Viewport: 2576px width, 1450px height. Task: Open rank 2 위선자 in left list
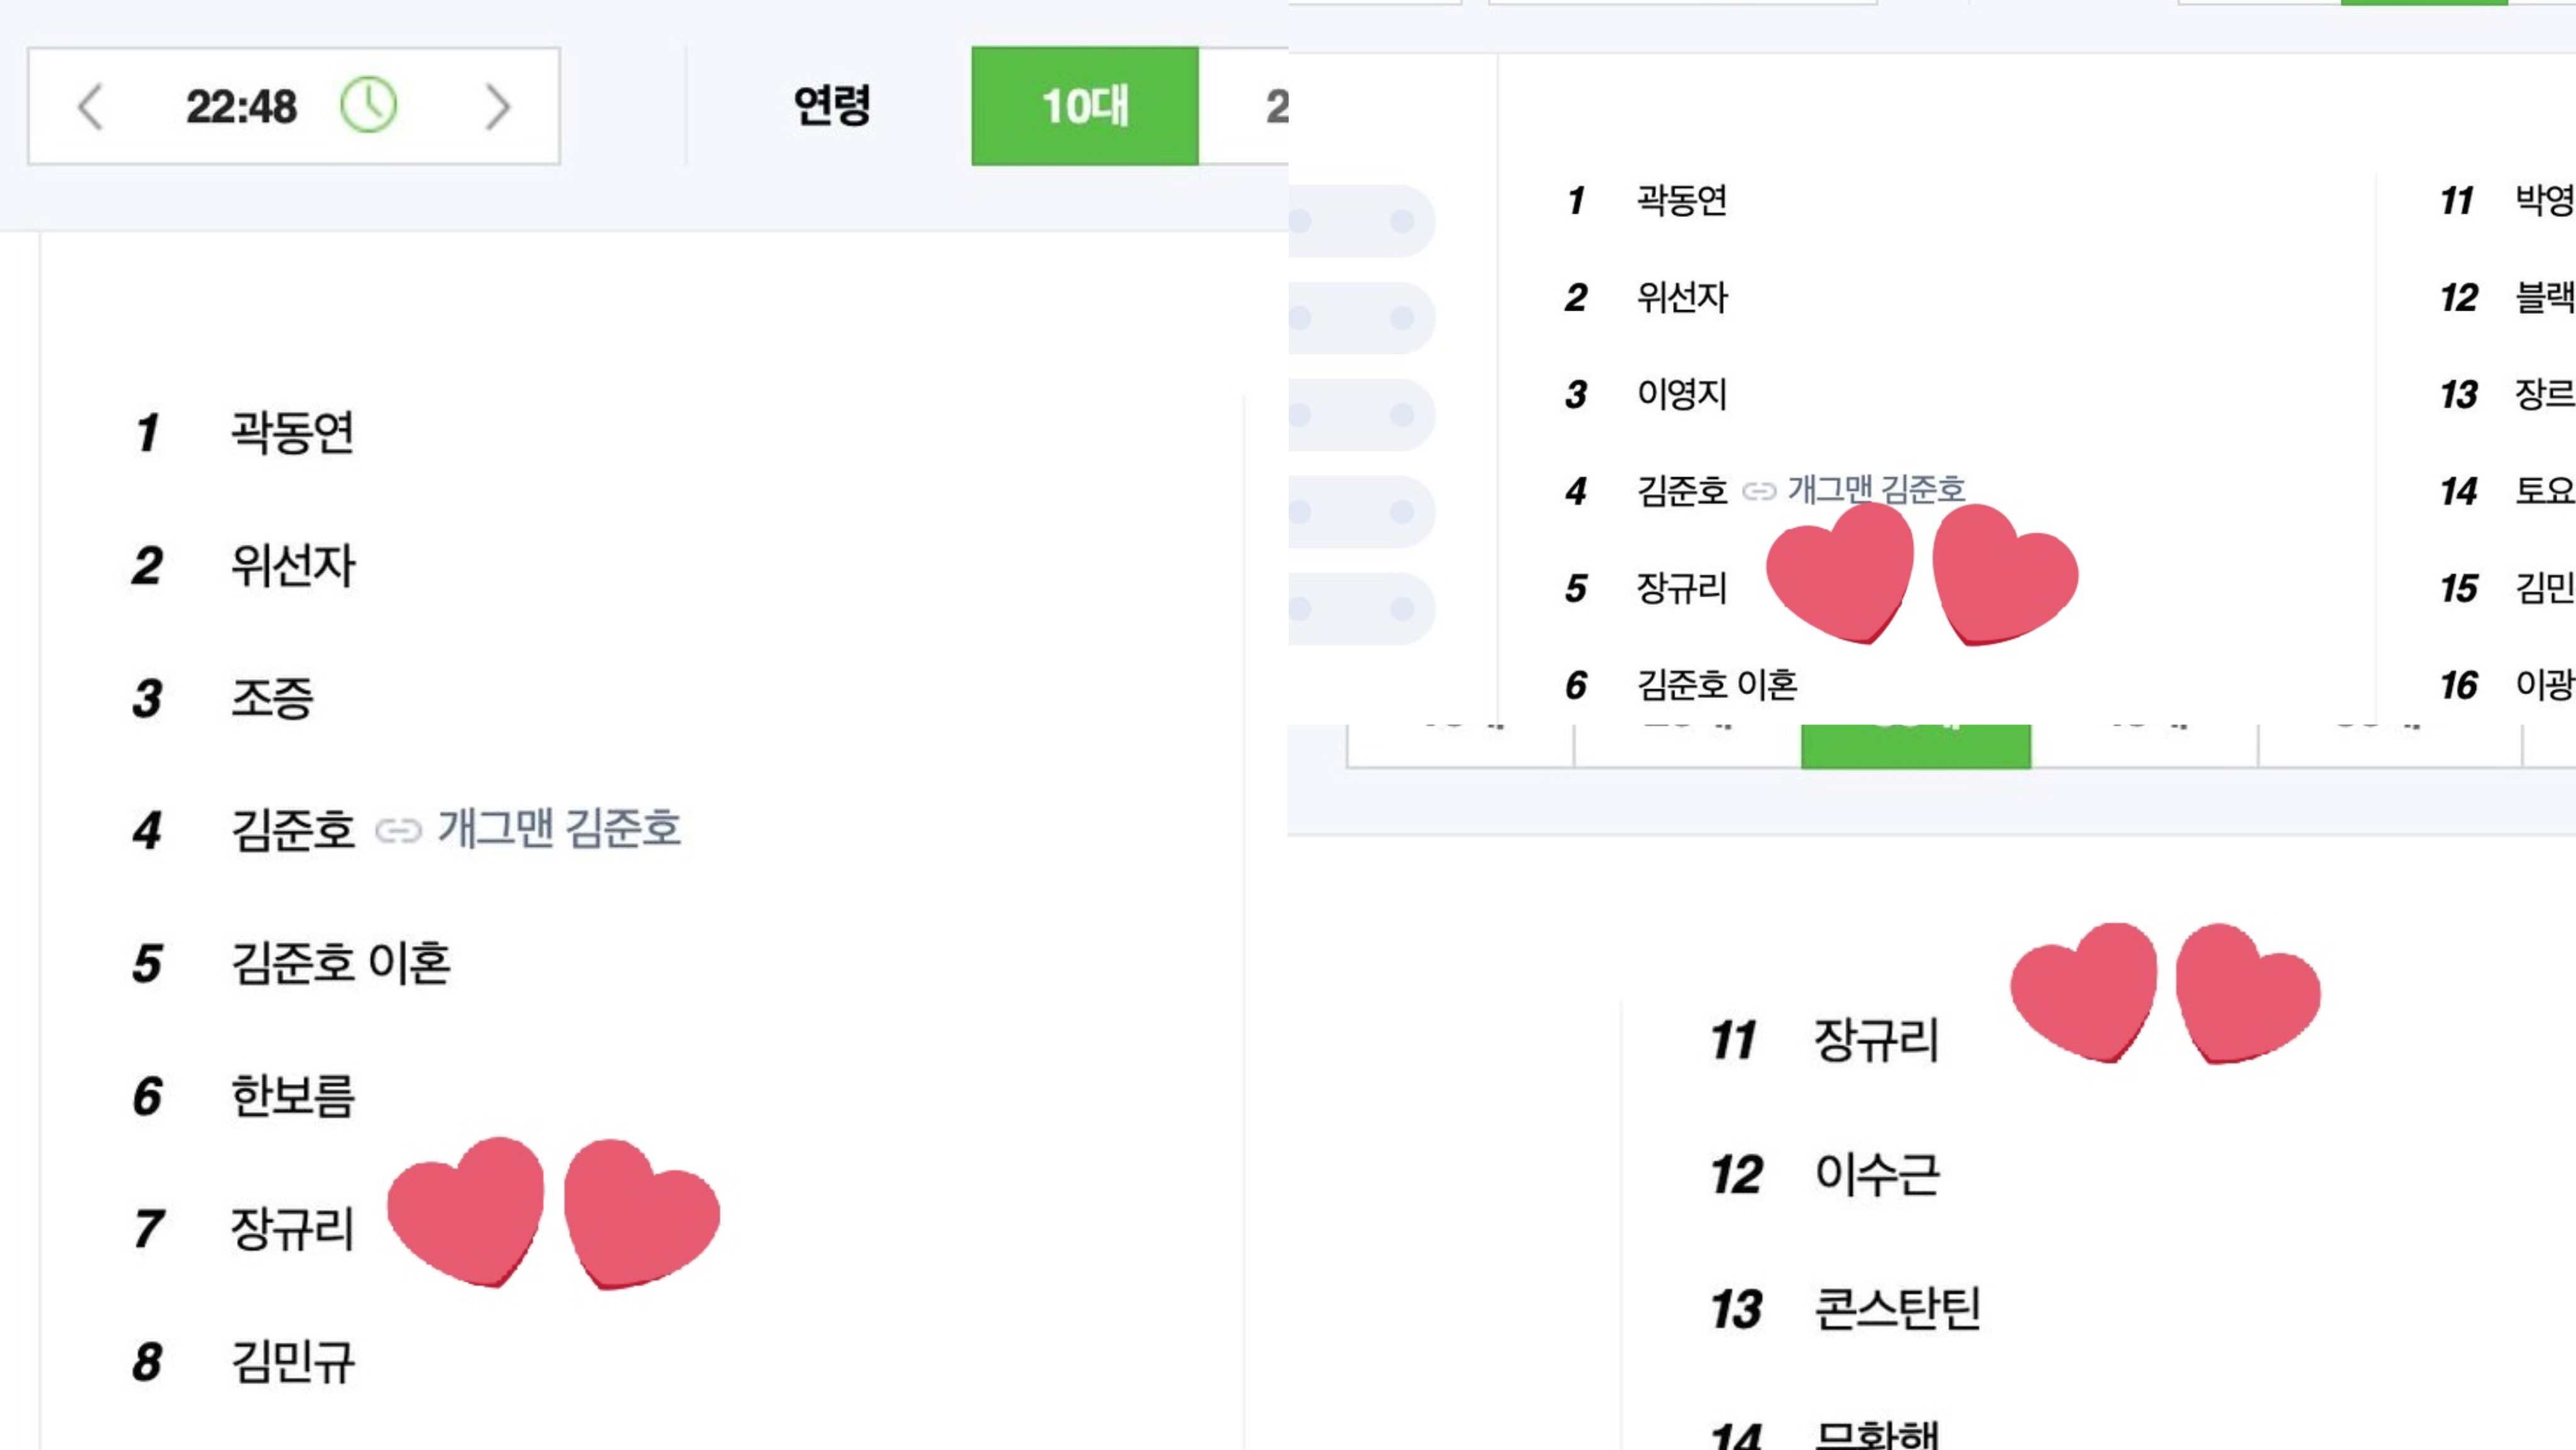point(292,566)
